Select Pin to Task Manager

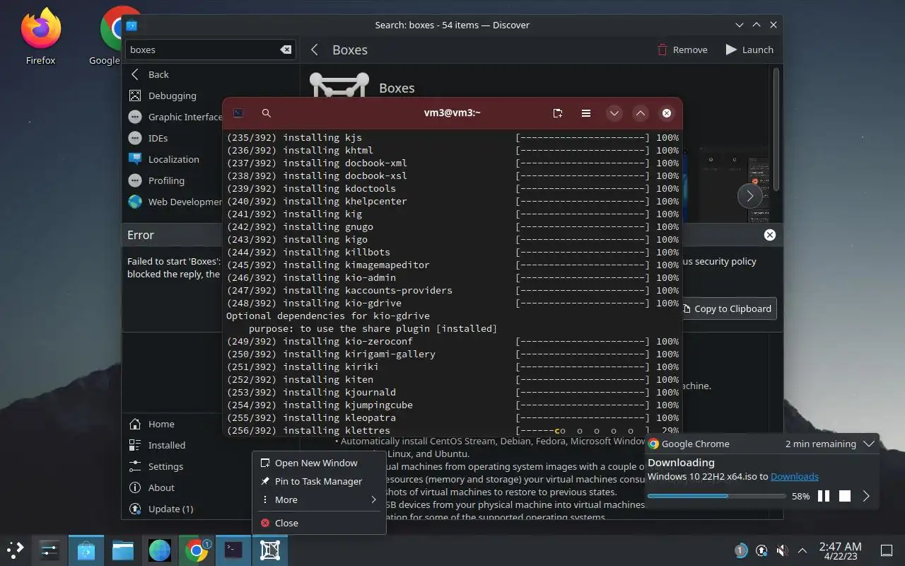click(x=319, y=481)
